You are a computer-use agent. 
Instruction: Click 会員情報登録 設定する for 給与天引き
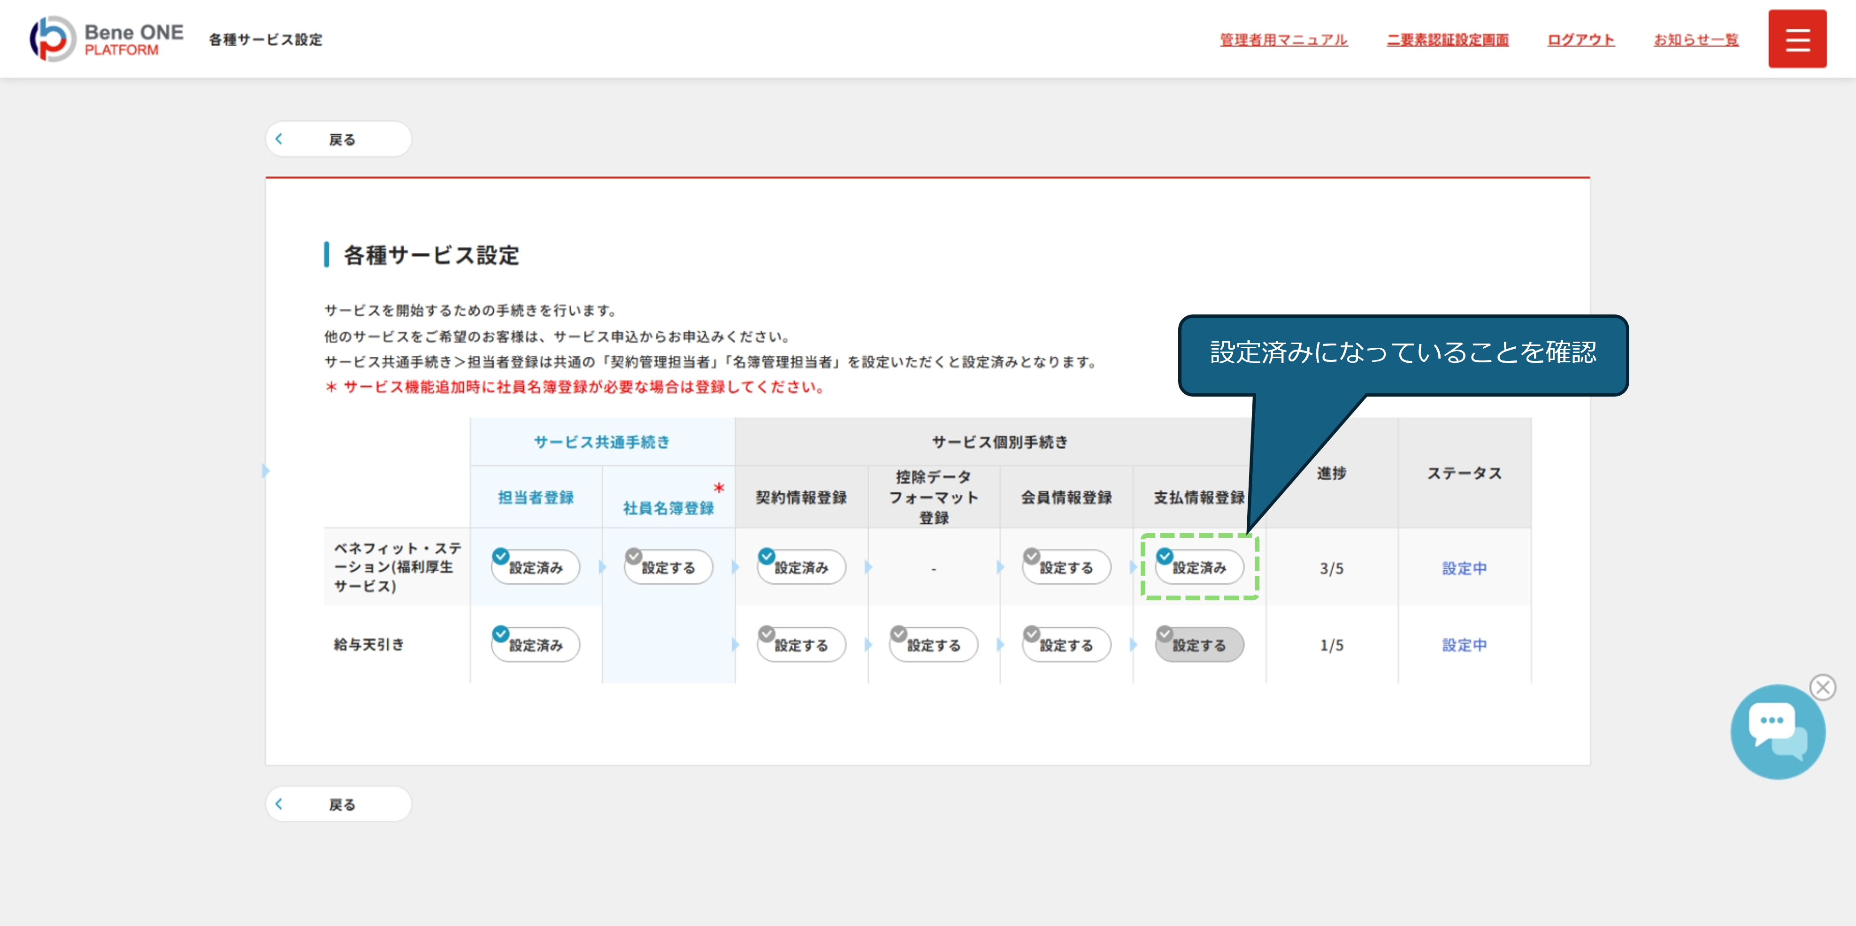click(1066, 644)
